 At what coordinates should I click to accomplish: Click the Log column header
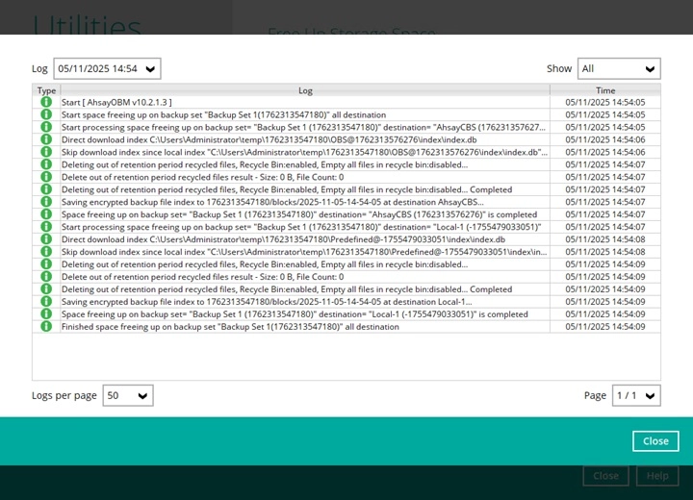coord(305,90)
